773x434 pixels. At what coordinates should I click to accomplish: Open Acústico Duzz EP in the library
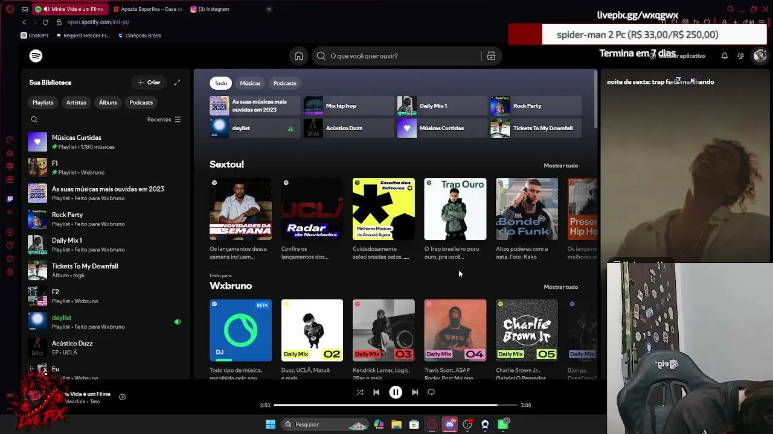[106, 347]
